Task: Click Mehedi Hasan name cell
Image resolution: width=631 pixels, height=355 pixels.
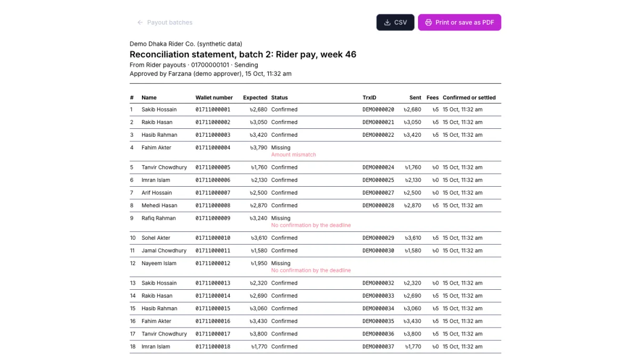Action: (x=159, y=206)
